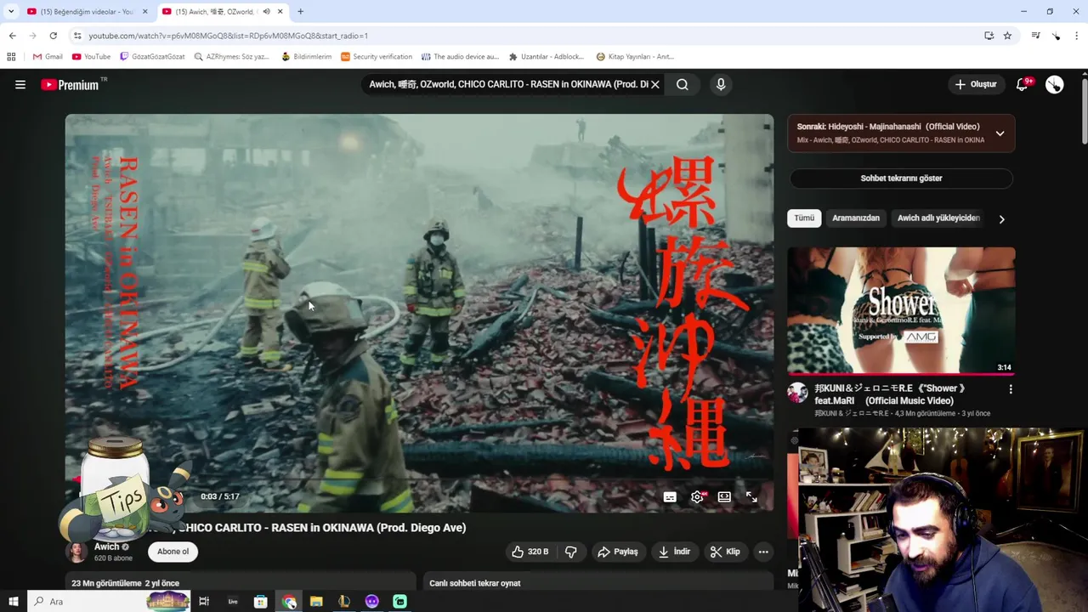Close the Awich RASEN browser tab

tap(280, 12)
